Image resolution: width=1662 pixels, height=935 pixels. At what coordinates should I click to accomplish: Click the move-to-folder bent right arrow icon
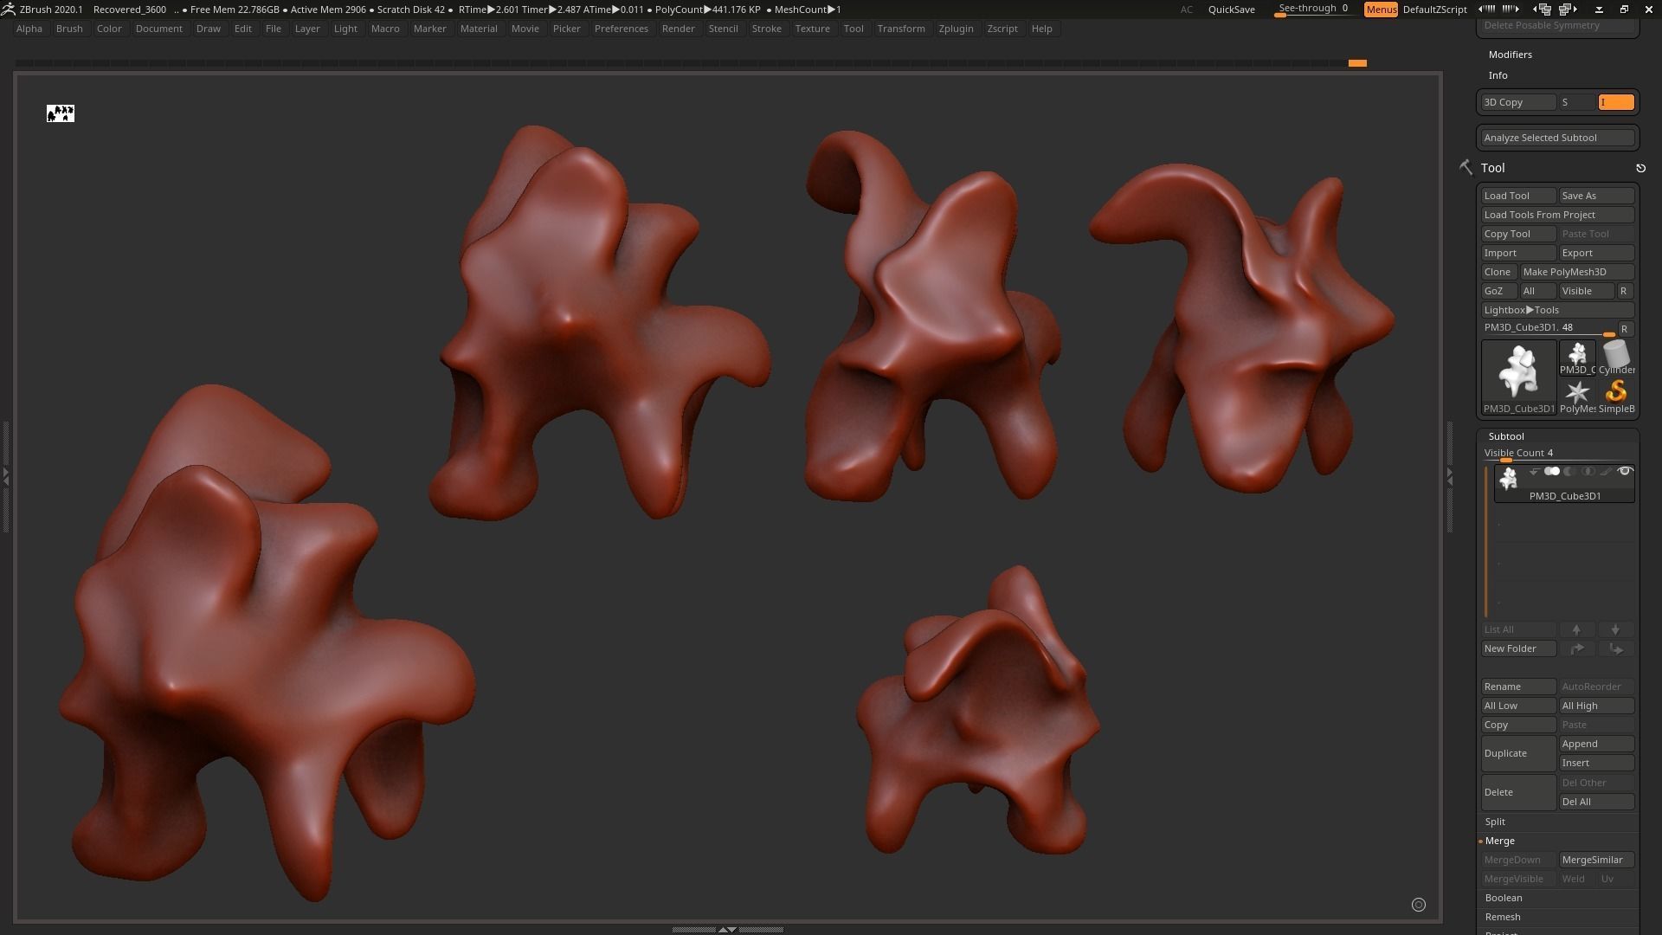1576,648
